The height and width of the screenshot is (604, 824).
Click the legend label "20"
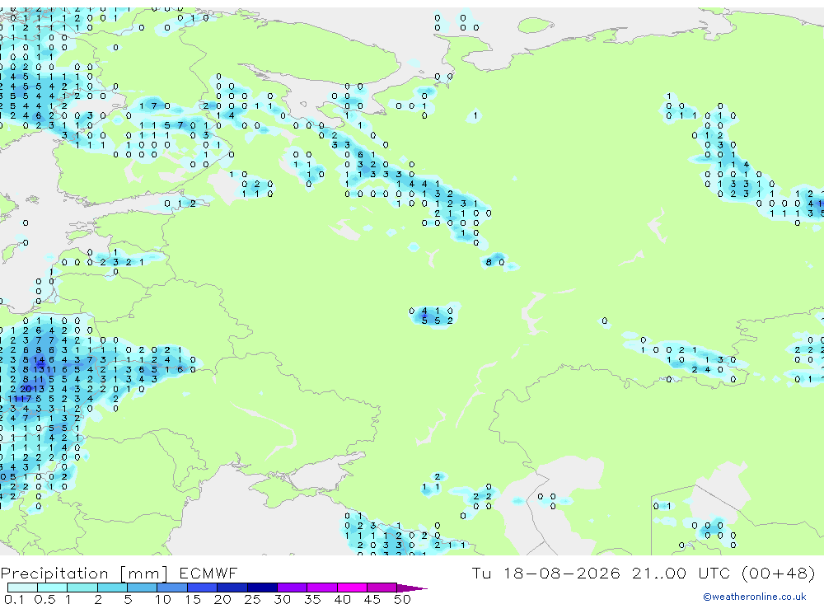coord(222,599)
